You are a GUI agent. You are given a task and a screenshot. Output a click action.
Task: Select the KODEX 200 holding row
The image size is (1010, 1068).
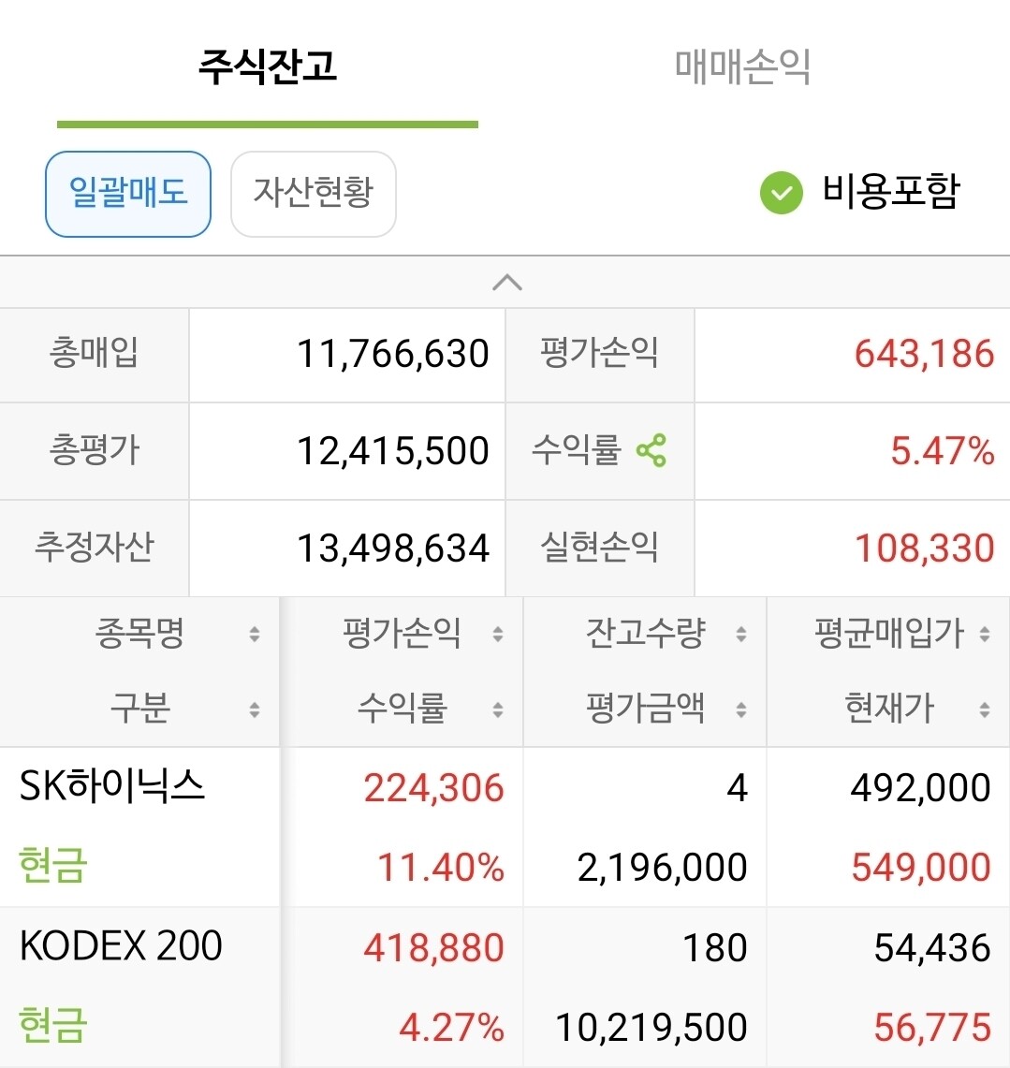pyautogui.click(x=505, y=987)
